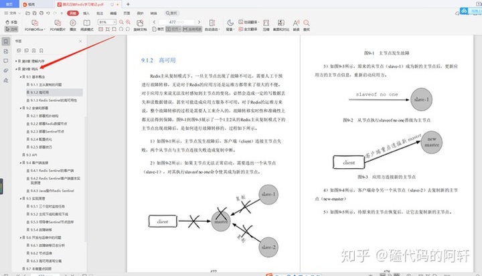Screen dimensions: 482x276
Task: Open bookmark 9.4.3 Java Redis Sentinel
Action: point(50,191)
